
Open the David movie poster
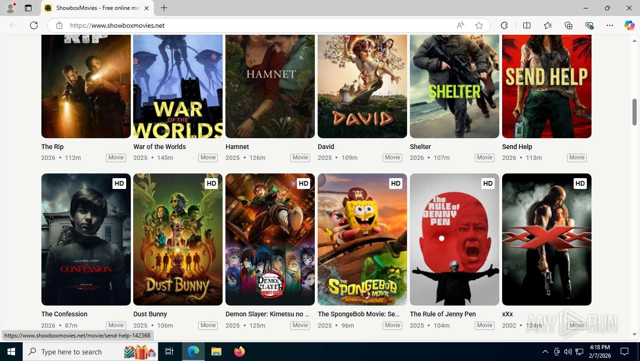tap(362, 86)
